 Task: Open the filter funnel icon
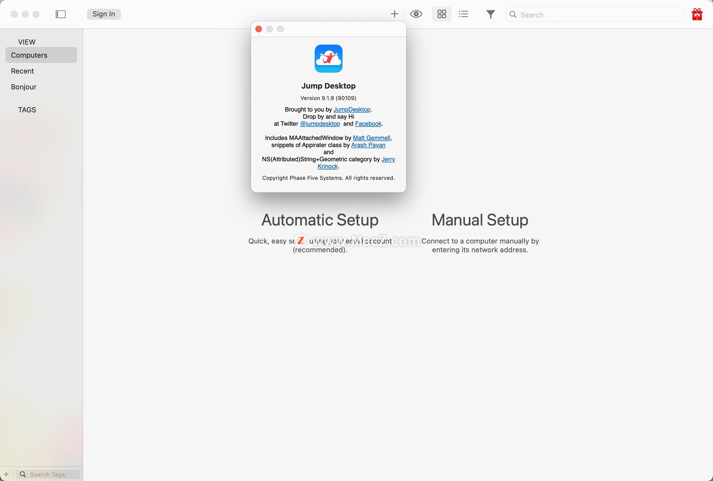click(x=491, y=14)
